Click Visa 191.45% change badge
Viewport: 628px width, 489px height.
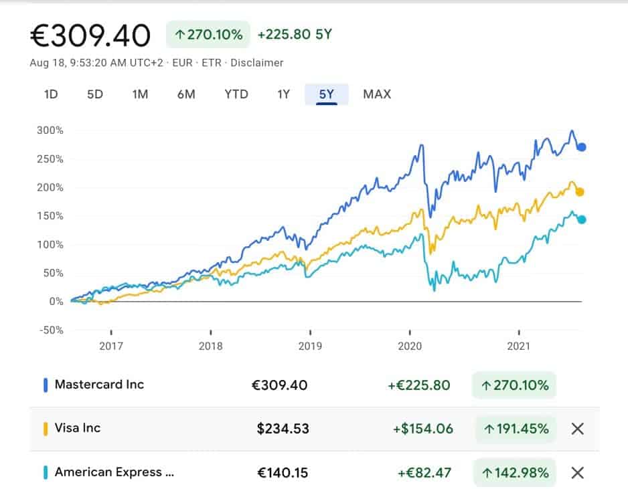pyautogui.click(x=516, y=429)
